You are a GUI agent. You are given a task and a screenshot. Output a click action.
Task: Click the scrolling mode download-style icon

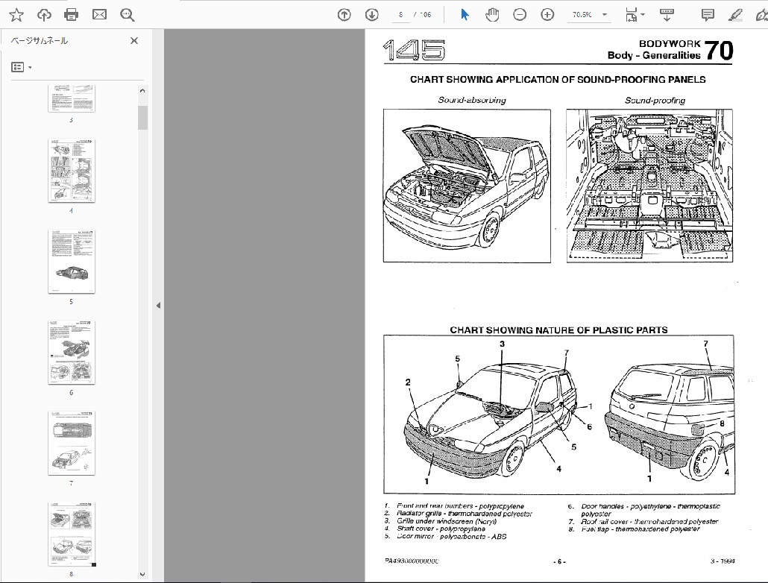point(667,15)
